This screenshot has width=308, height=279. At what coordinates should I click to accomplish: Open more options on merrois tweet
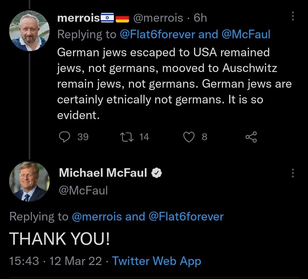point(293,17)
